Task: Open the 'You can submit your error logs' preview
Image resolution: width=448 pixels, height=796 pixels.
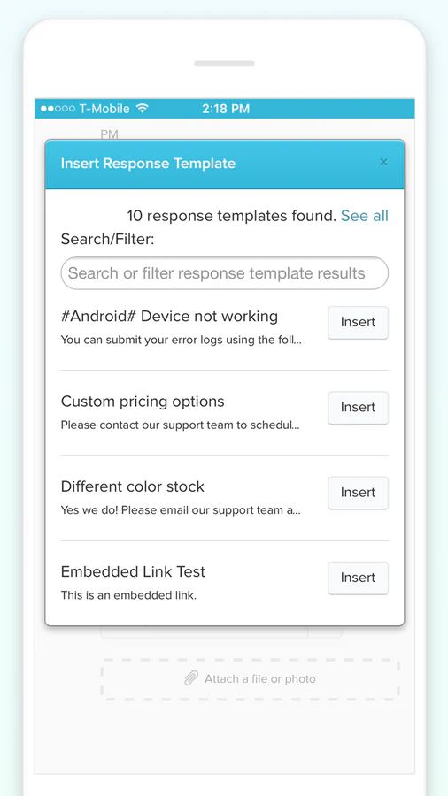Action: [x=182, y=341]
